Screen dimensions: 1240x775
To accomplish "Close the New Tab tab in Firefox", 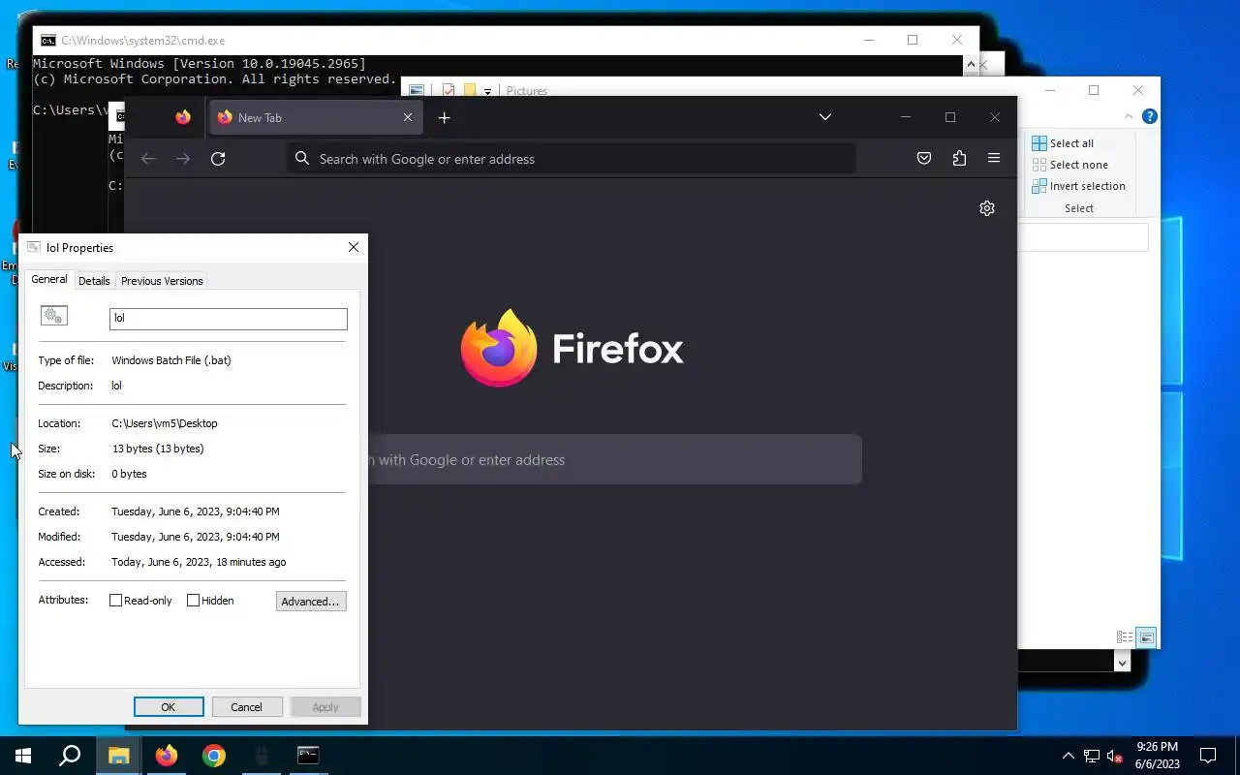I will (408, 117).
